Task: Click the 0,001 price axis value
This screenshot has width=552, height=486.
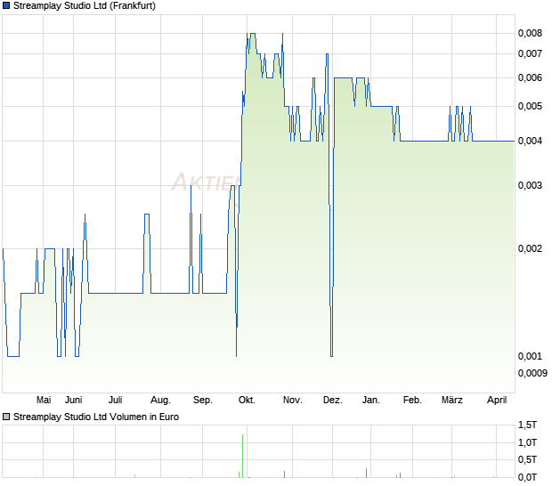Action: (530, 356)
